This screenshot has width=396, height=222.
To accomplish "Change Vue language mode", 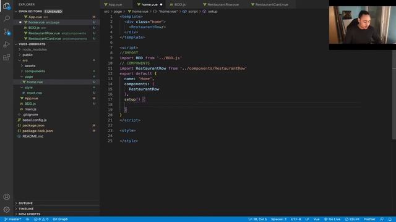I will [x=316, y=220].
